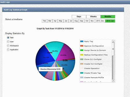Switch timeframe to Days

[79, 17]
